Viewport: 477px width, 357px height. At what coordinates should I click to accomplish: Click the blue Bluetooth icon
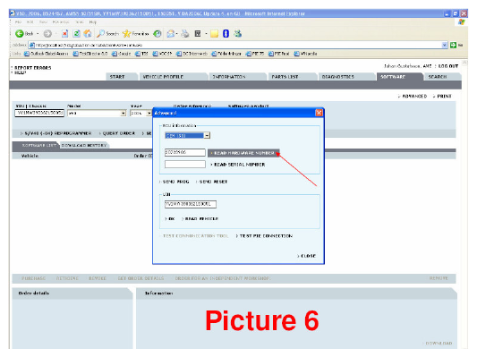[226, 33]
